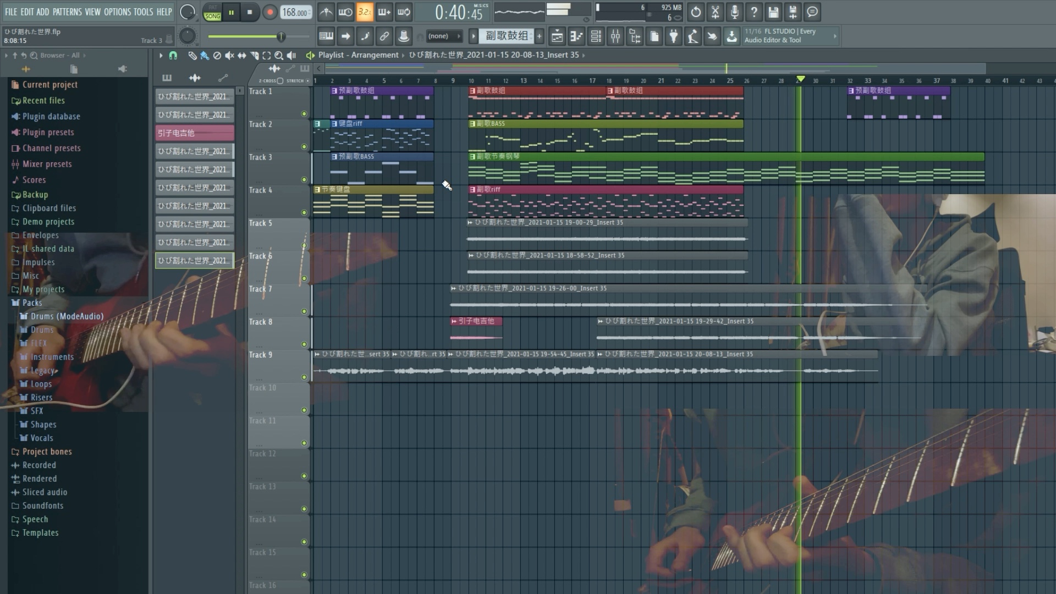Toggle wait for input before recording
Viewport: 1056px width, 594px height.
(345, 12)
